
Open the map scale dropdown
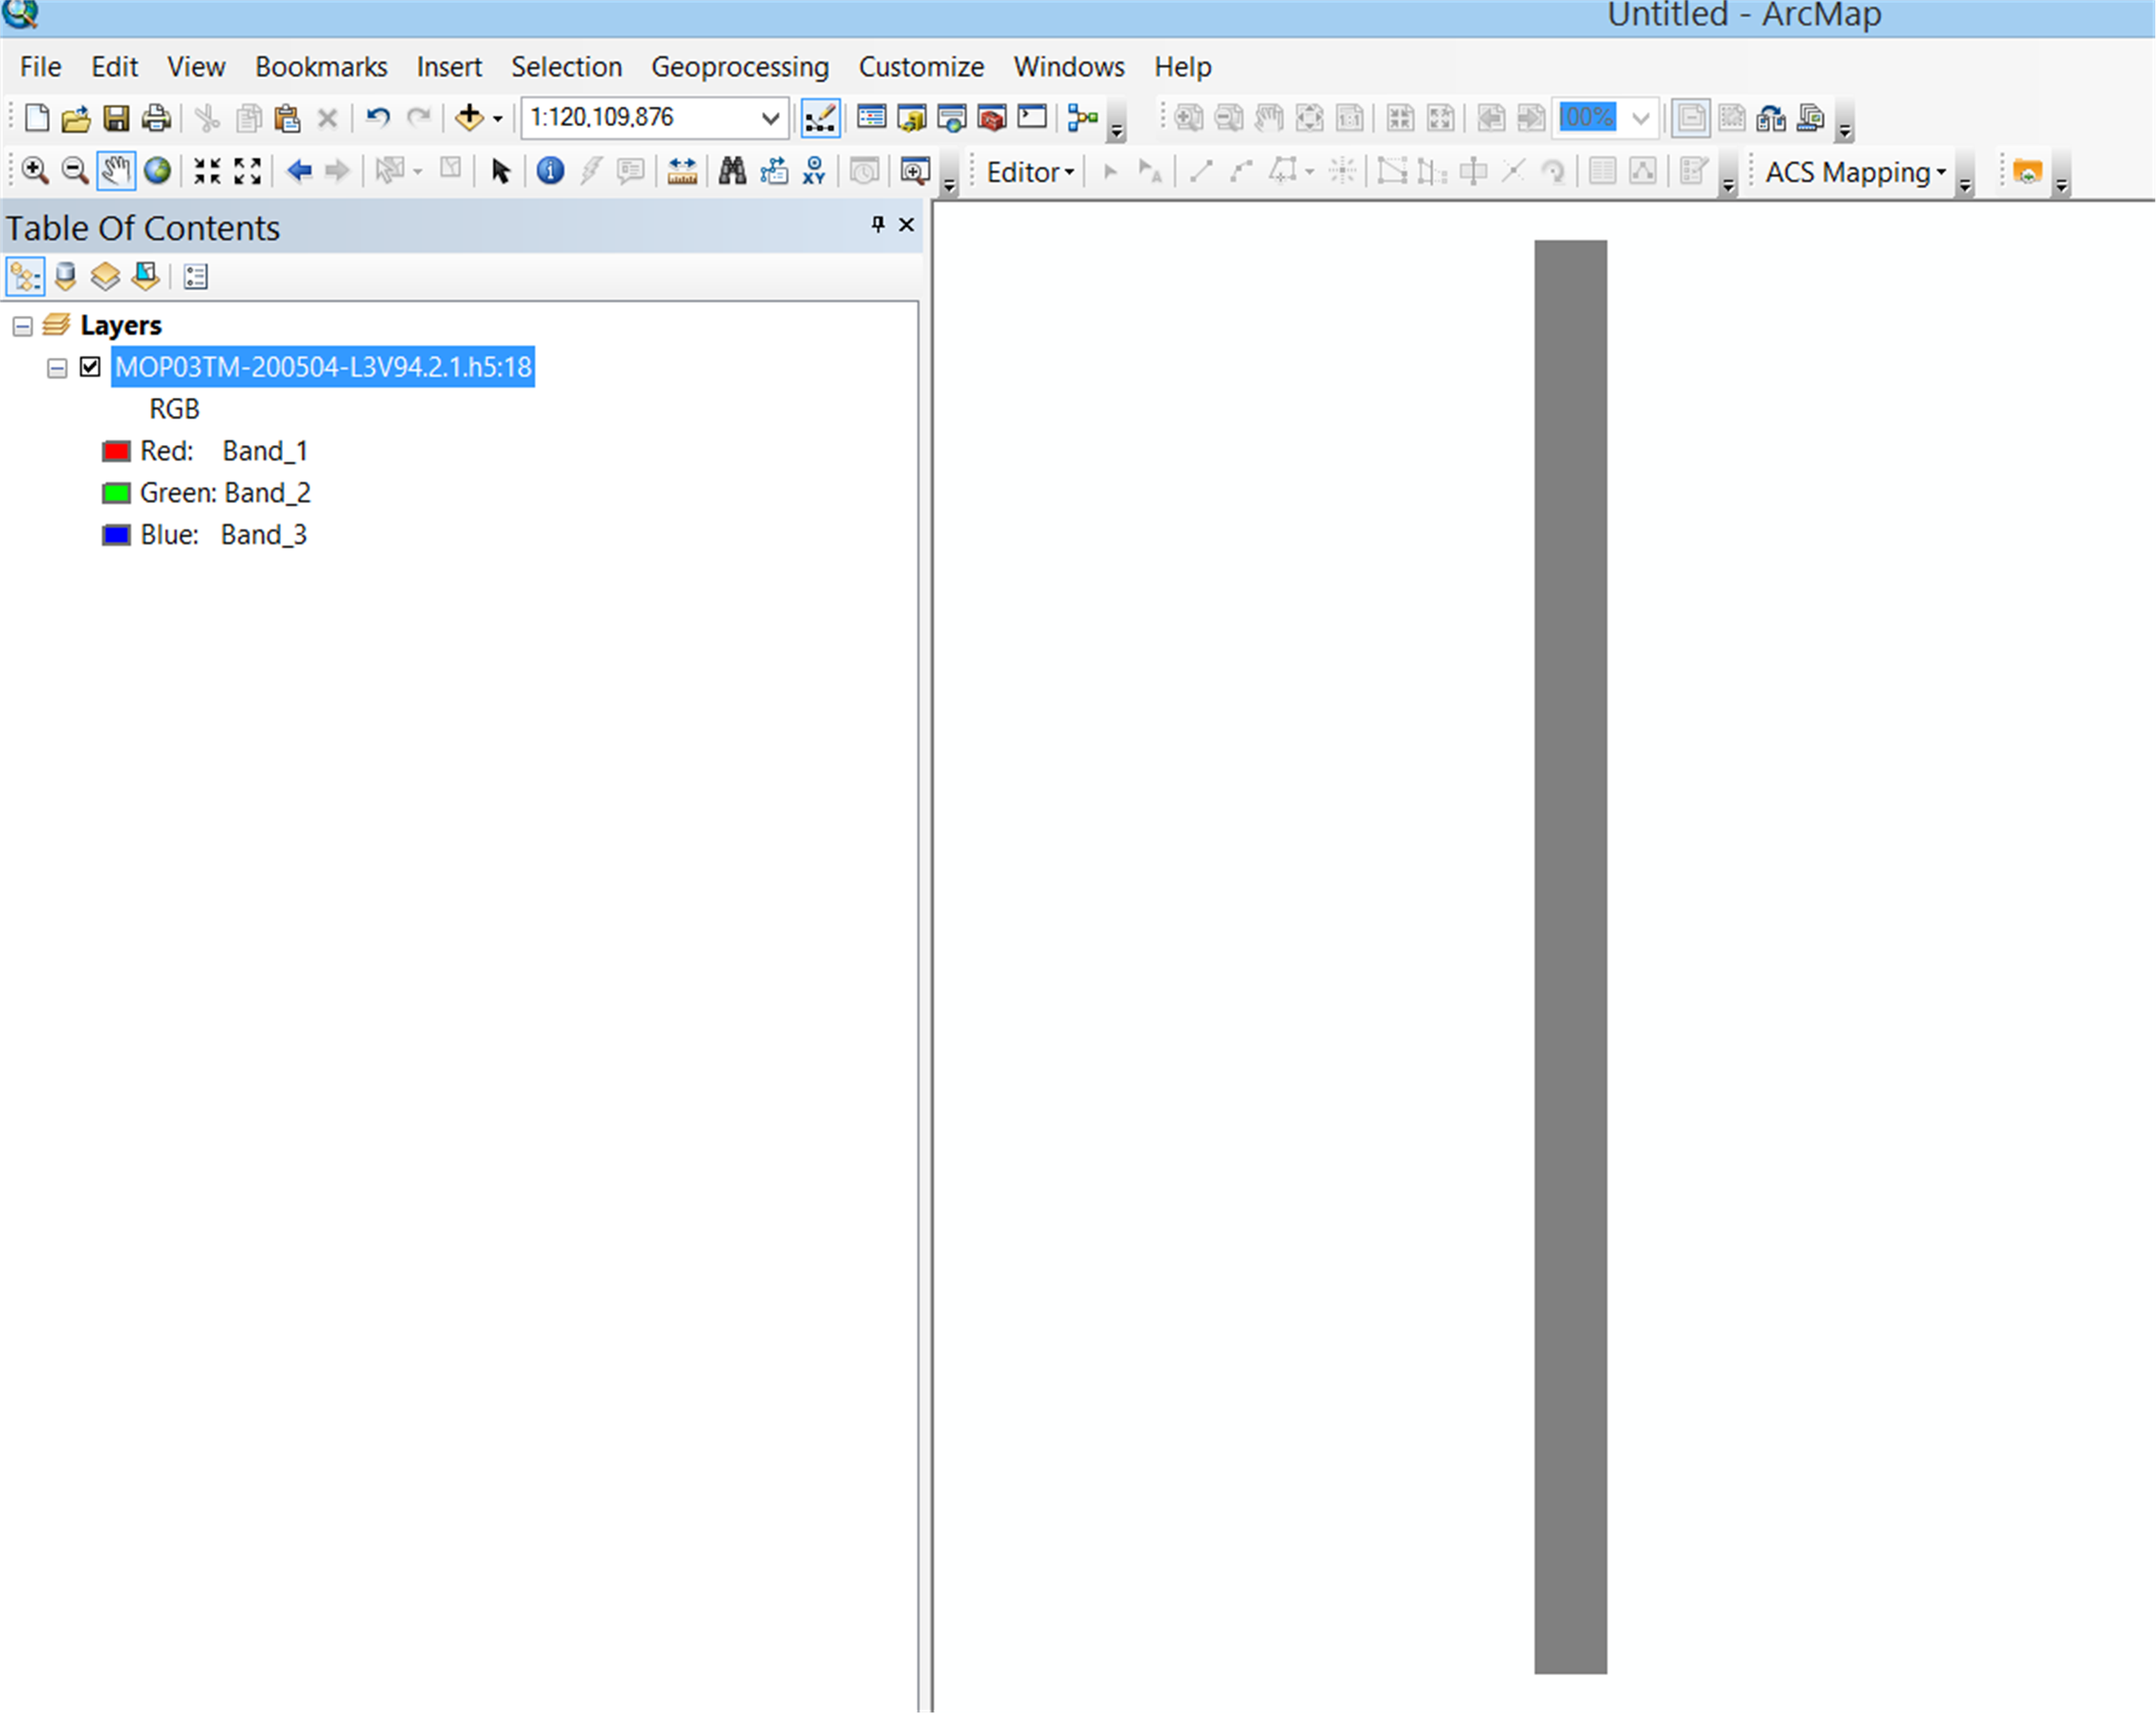(x=770, y=118)
